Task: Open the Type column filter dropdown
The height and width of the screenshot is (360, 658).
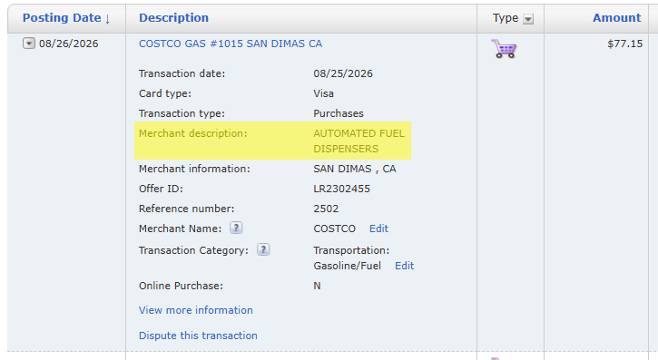Action: pos(528,19)
